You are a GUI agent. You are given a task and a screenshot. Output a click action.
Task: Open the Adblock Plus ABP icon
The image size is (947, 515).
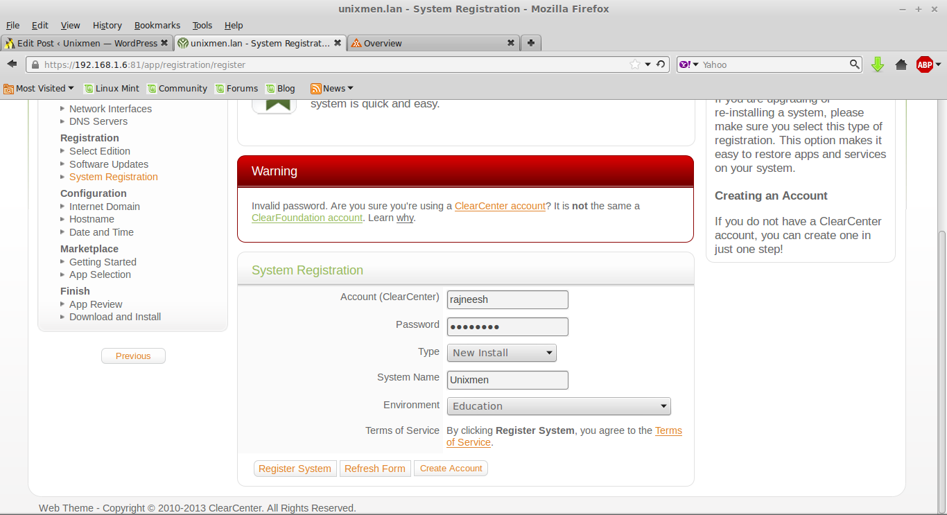924,64
